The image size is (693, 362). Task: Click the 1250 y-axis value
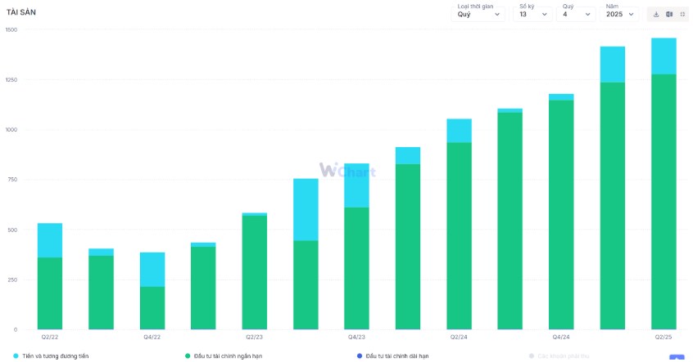11,80
